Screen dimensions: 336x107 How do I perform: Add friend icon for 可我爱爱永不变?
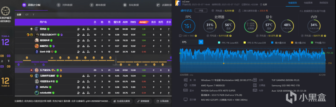click(78, 81)
